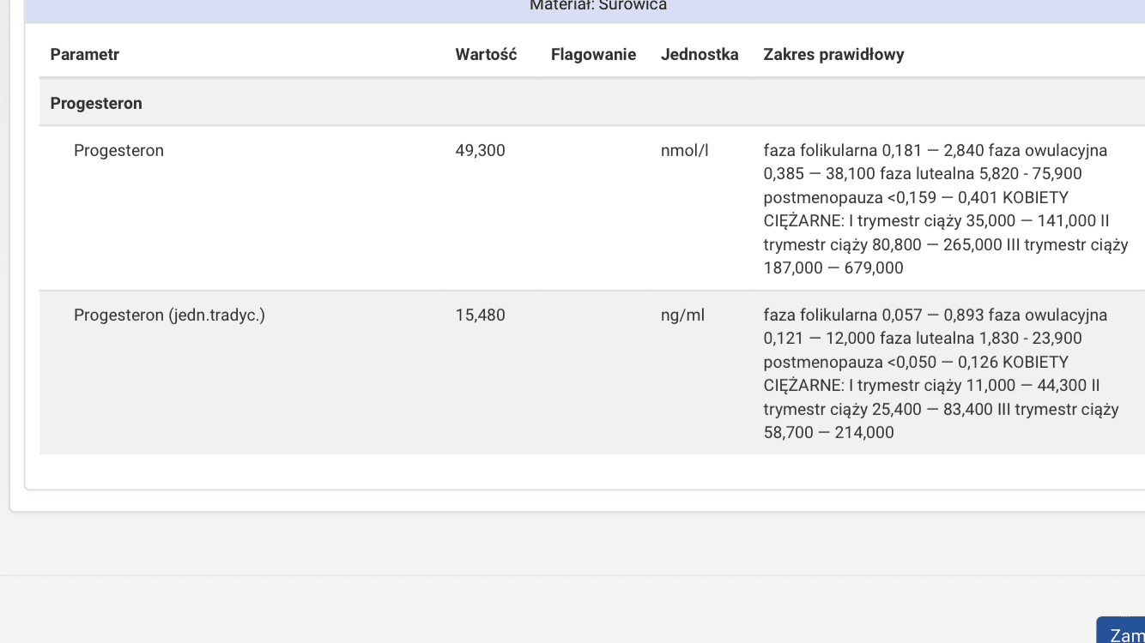Select the bold Progesteron group row
The width and height of the screenshot is (1145, 643).
pos(96,104)
